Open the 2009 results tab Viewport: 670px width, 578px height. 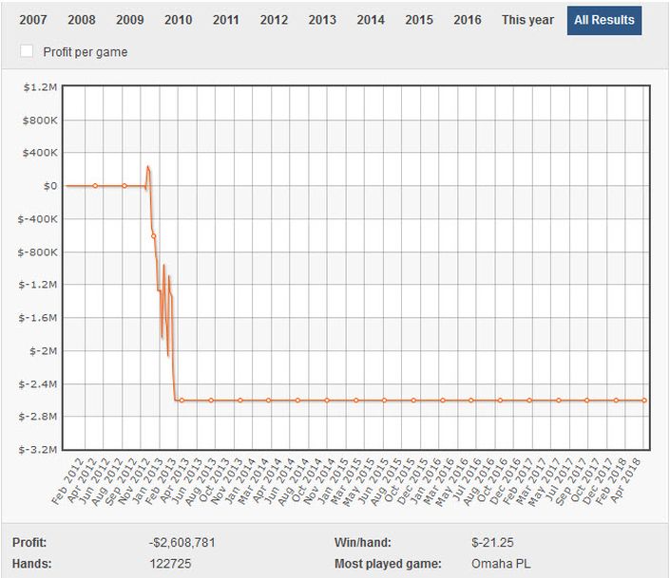pyautogui.click(x=130, y=20)
